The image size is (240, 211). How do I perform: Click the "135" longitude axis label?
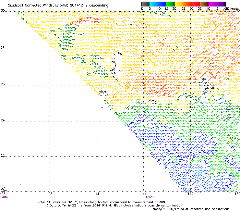coord(3,194)
